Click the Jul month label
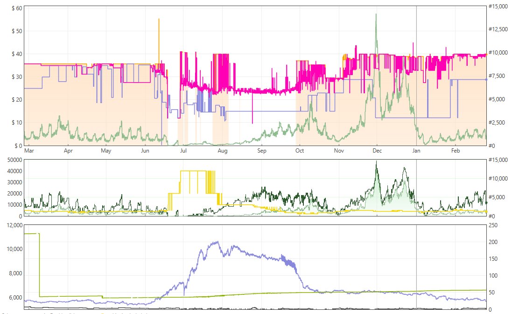 pos(183,151)
